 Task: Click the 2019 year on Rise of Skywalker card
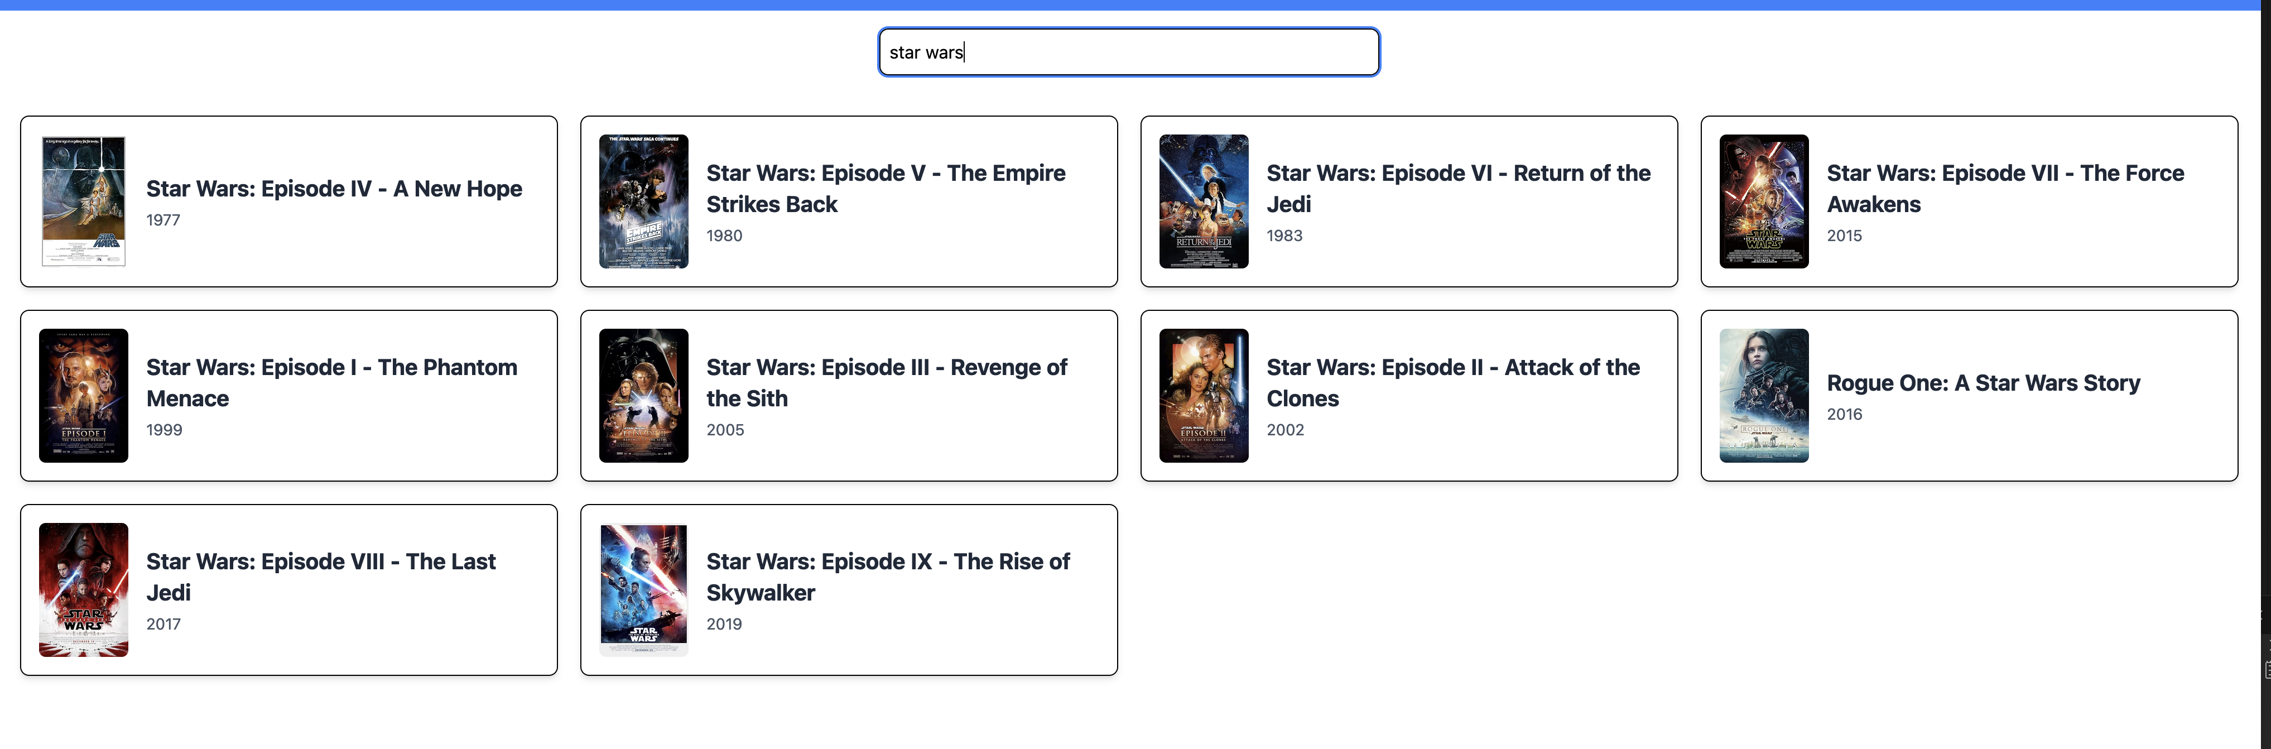[x=724, y=624]
